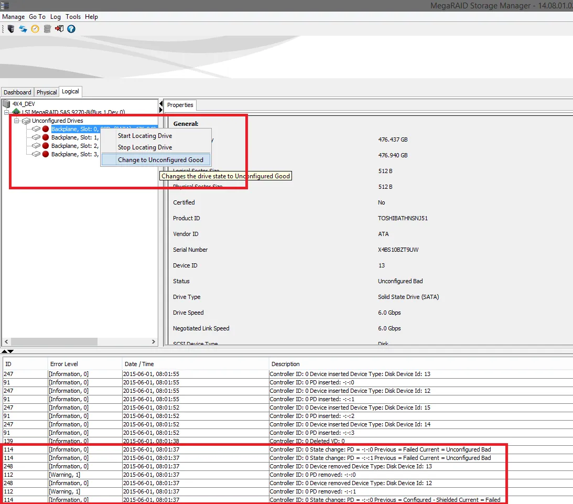
Task: Collapse the LSI MegaRAID SAS 9270-8i node
Action: coord(7,112)
